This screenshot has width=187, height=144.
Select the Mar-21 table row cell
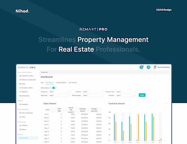[46, 121]
